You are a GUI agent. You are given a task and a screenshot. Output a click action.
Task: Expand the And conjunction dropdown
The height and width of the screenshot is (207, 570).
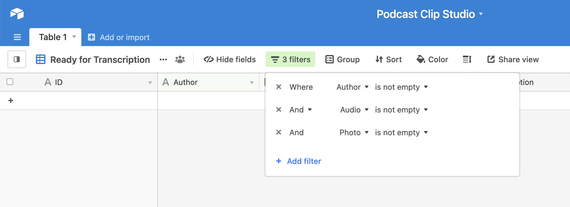(x=301, y=110)
